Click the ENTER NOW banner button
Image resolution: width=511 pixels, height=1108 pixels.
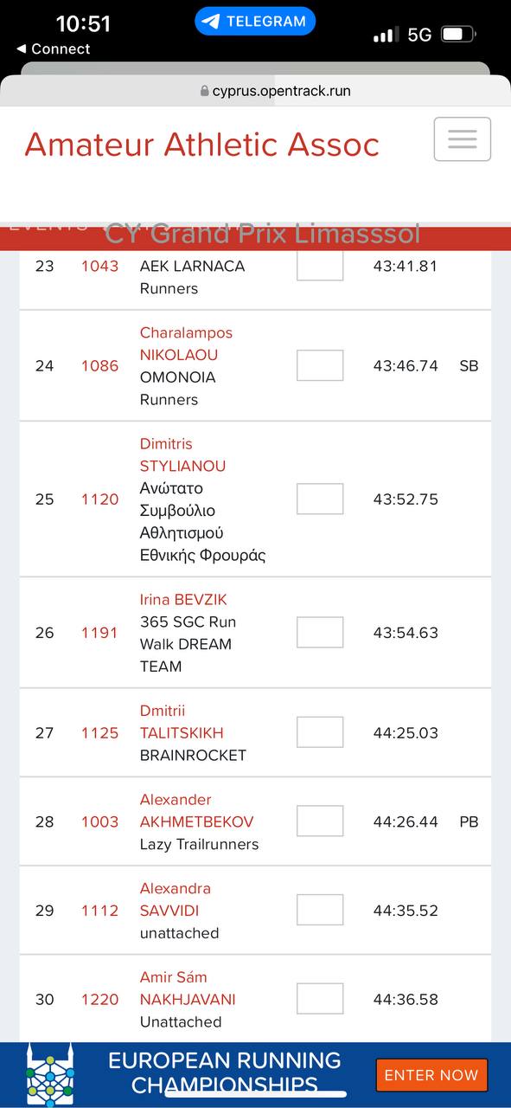click(431, 1074)
